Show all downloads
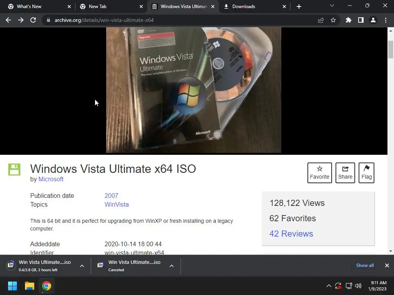Viewport: 394px width, 295px height. click(365, 265)
